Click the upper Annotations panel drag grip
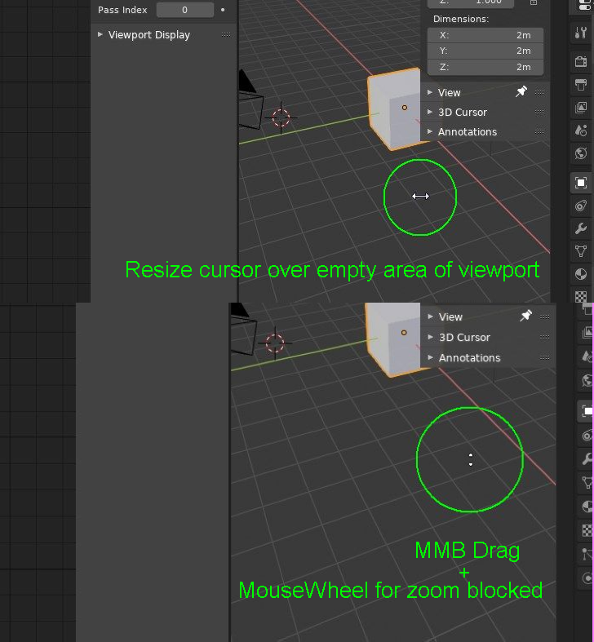 pyautogui.click(x=539, y=131)
